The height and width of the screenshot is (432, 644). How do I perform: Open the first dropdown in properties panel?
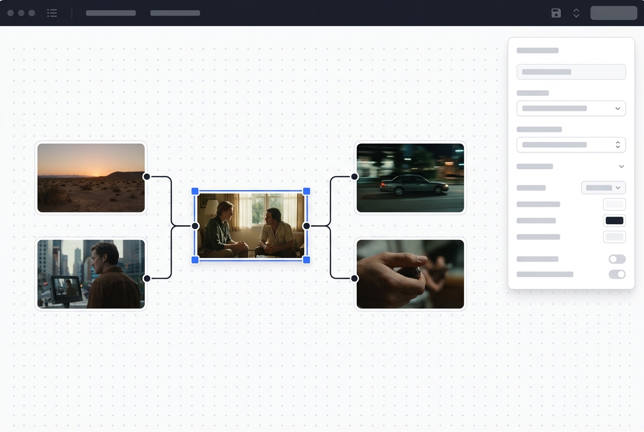571,109
